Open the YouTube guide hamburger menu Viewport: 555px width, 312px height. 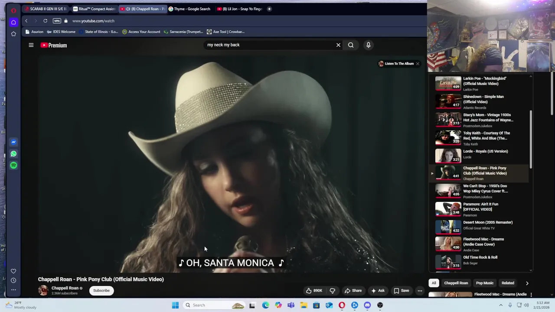pyautogui.click(x=31, y=45)
